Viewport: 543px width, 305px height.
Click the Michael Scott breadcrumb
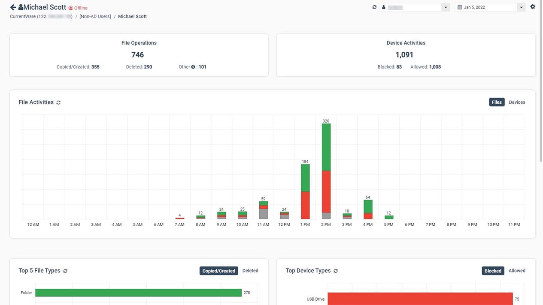(132, 16)
